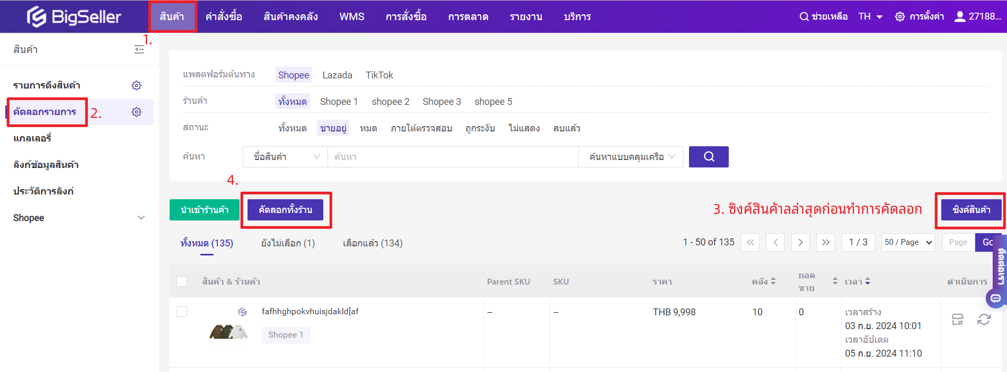This screenshot has width=1007, height=372.
Task: Focus the ค้นหา search text field
Action: pos(453,157)
